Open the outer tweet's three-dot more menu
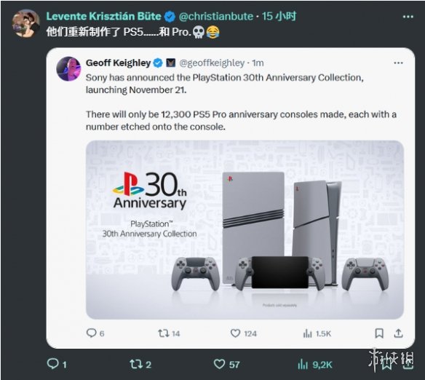Screen dimensions: 425x380 pyautogui.click(x=408, y=17)
